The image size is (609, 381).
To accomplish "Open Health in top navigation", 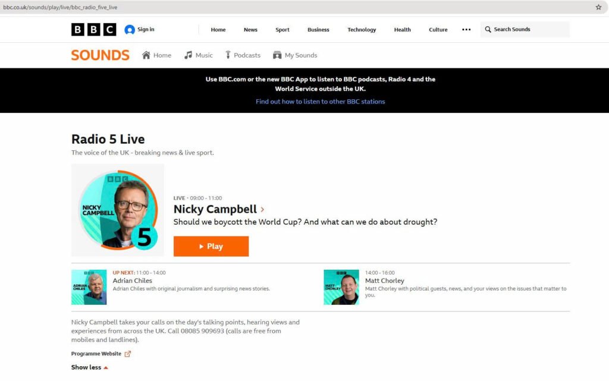I will coord(403,30).
